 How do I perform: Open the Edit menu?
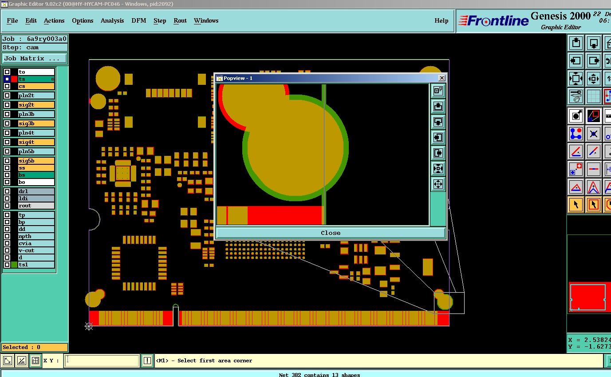click(x=31, y=20)
